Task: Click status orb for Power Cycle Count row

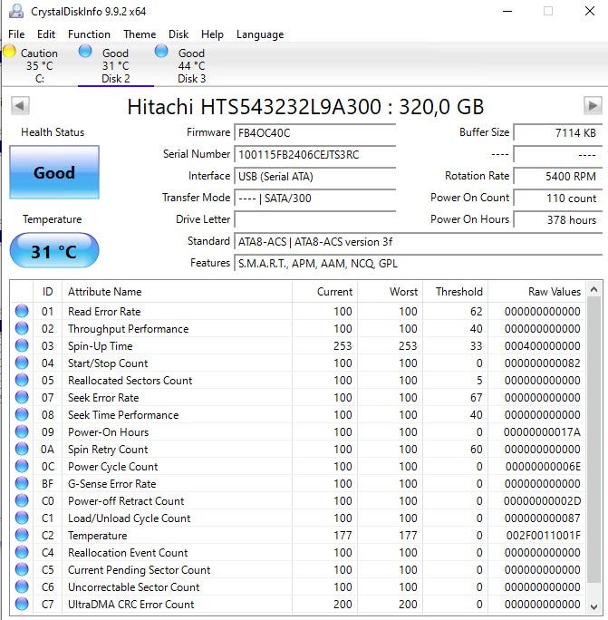Action: pos(22,466)
